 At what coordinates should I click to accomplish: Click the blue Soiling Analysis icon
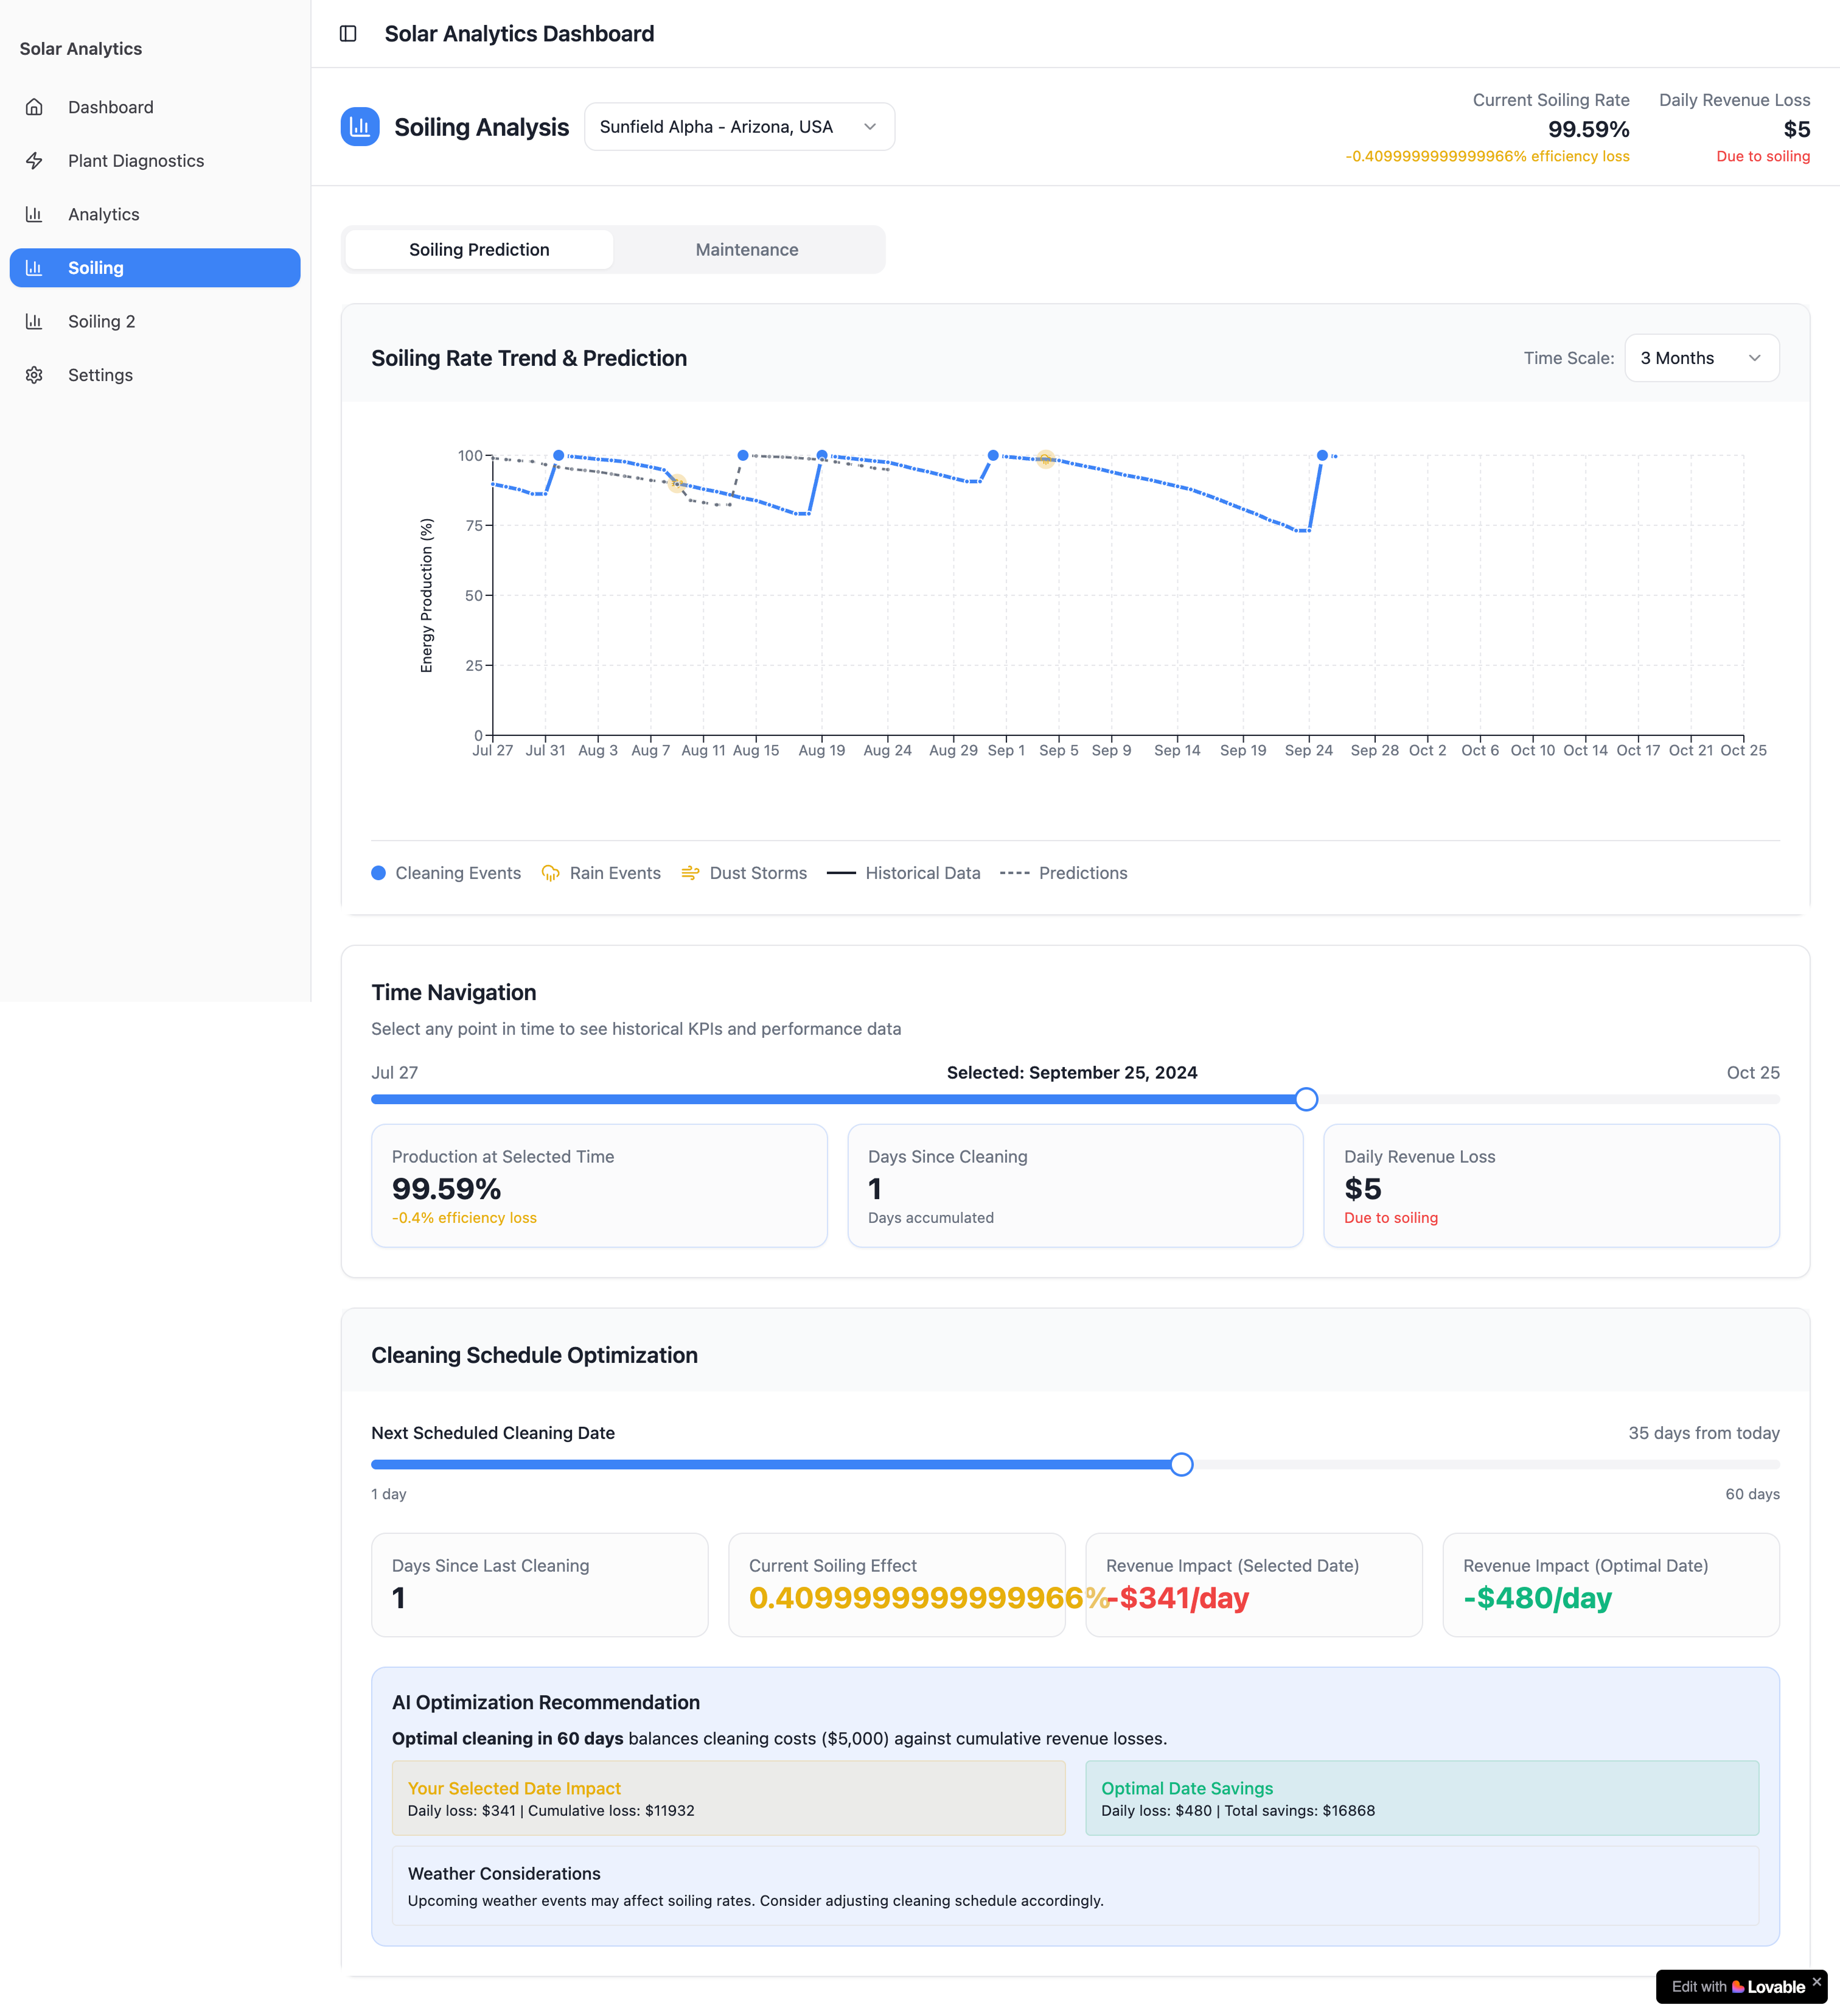tap(360, 127)
